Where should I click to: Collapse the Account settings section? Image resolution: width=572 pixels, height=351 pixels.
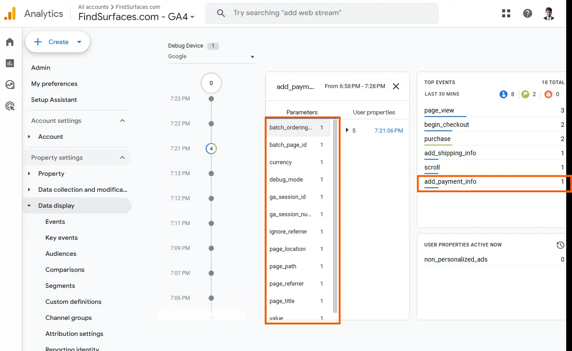pyautogui.click(x=122, y=121)
